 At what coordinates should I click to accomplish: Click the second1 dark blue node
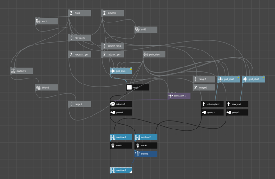click(146, 154)
